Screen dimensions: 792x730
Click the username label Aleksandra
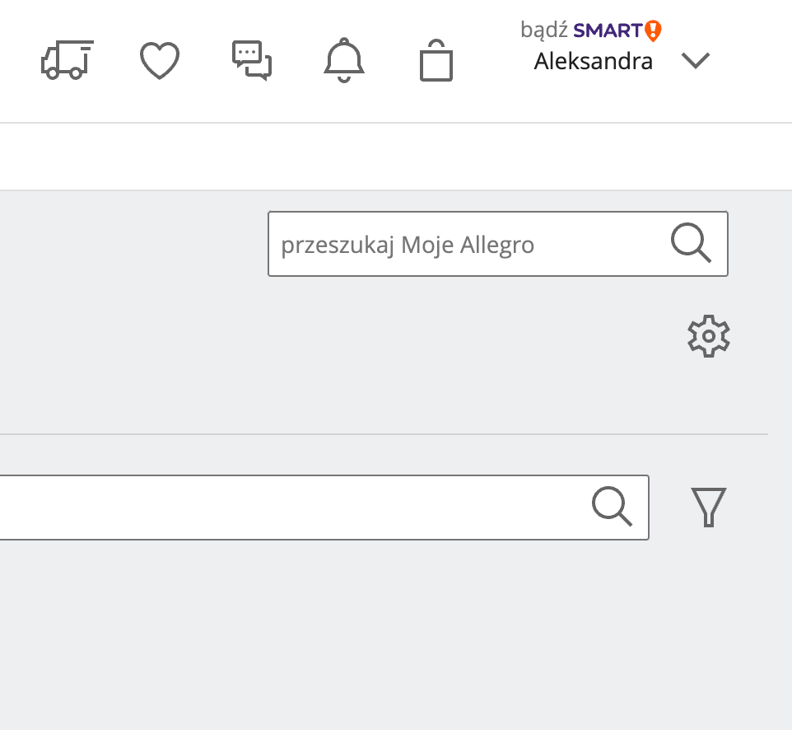[x=593, y=61]
